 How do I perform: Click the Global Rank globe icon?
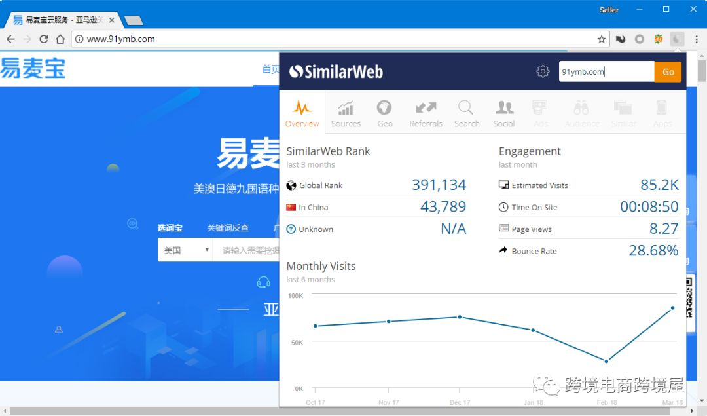pyautogui.click(x=291, y=185)
